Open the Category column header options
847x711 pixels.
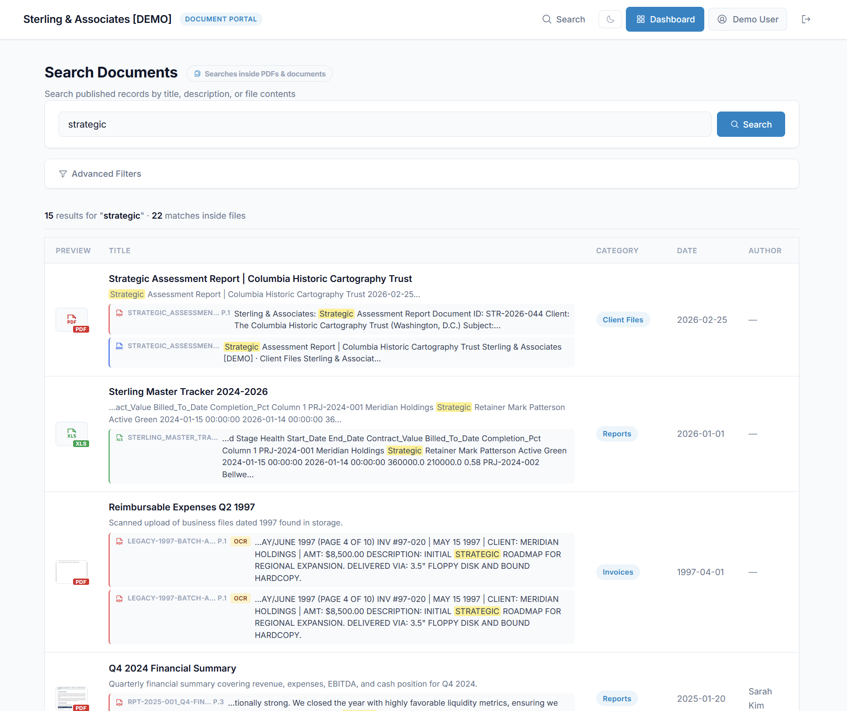pos(617,250)
